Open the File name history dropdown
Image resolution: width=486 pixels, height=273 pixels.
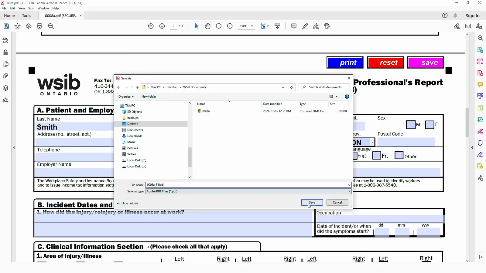click(x=349, y=185)
